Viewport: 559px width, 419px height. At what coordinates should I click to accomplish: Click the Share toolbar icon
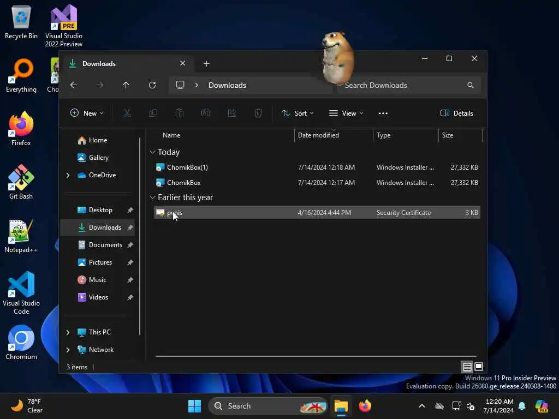click(x=231, y=113)
